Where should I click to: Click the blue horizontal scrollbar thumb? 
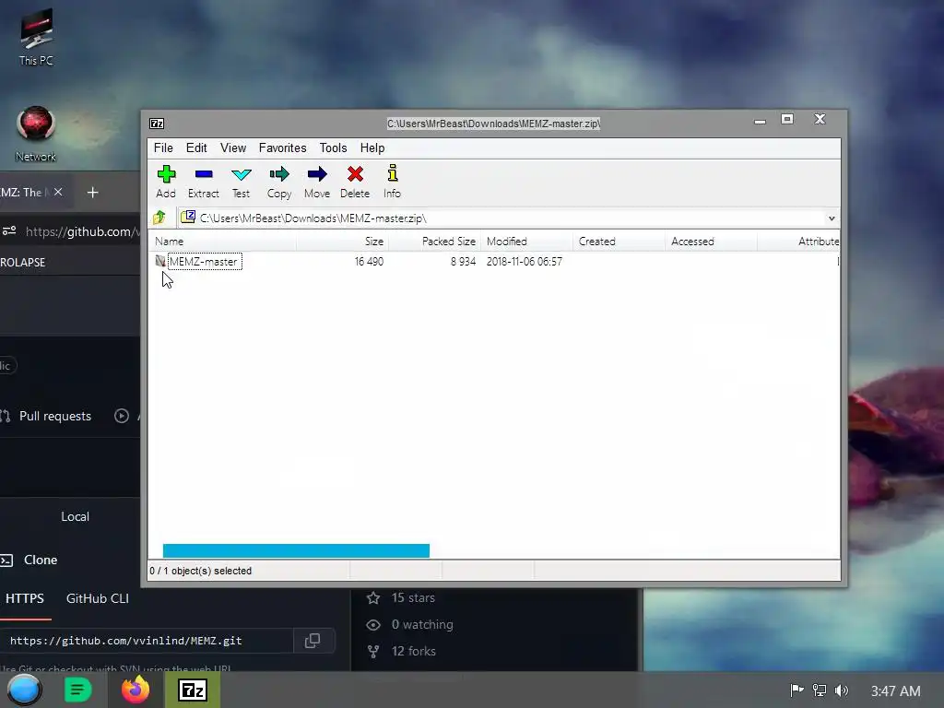click(x=296, y=550)
